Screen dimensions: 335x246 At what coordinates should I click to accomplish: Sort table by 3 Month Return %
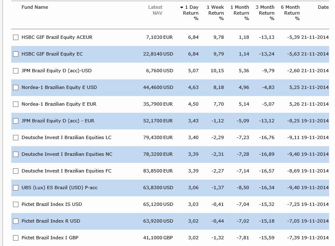tap(265, 13)
